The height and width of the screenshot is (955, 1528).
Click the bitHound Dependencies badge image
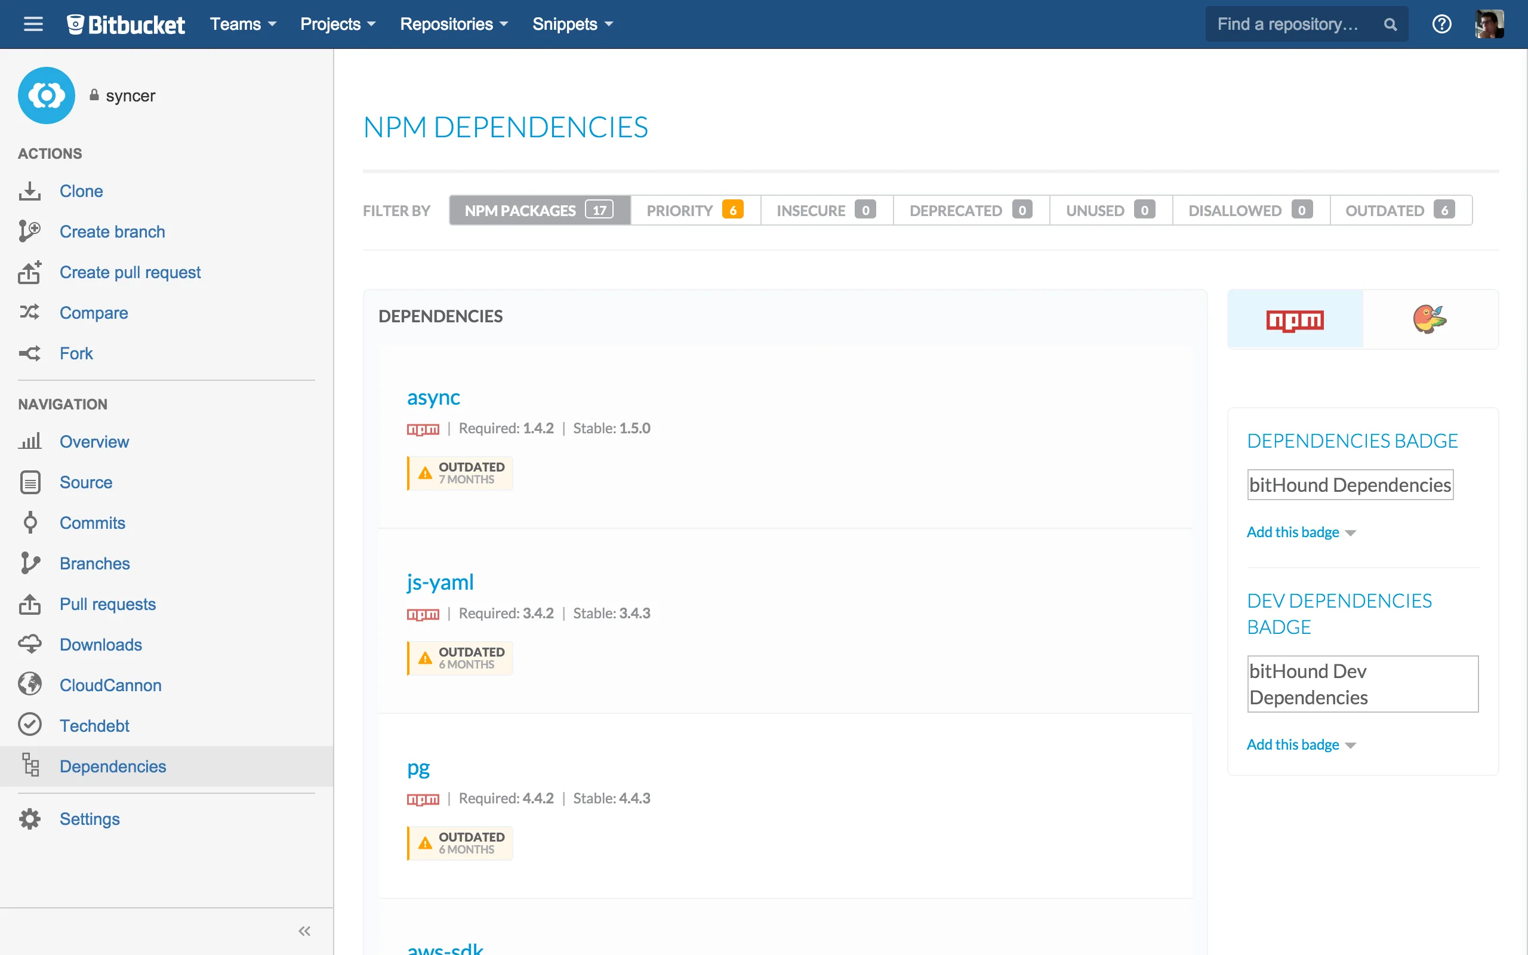click(x=1350, y=485)
